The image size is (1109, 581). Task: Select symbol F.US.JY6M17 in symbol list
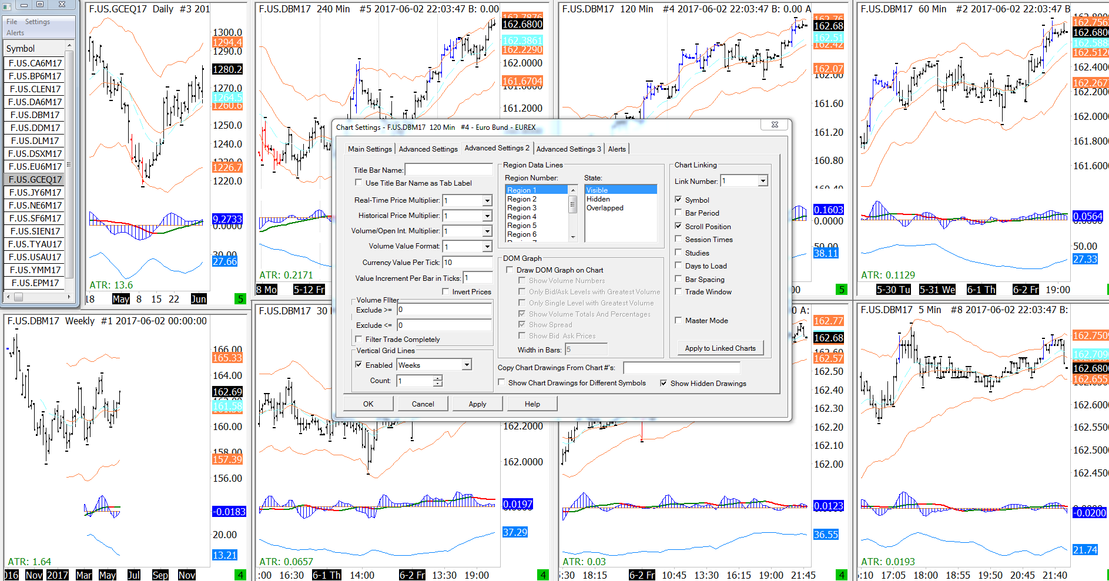click(35, 192)
